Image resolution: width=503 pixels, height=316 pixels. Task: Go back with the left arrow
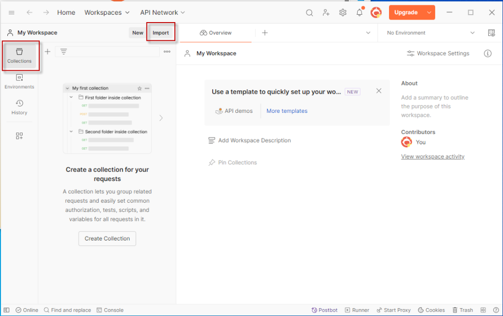(29, 12)
